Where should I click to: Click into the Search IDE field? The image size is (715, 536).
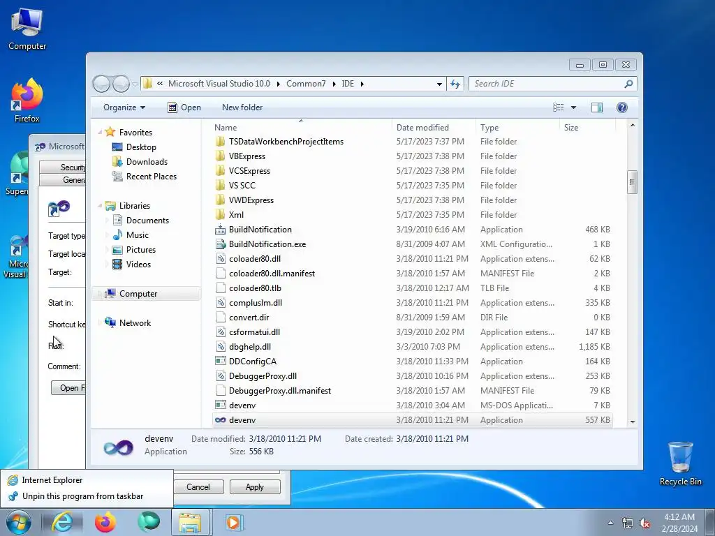(547, 84)
